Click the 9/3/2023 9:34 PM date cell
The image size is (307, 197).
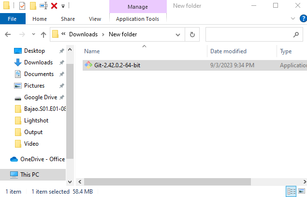point(232,65)
